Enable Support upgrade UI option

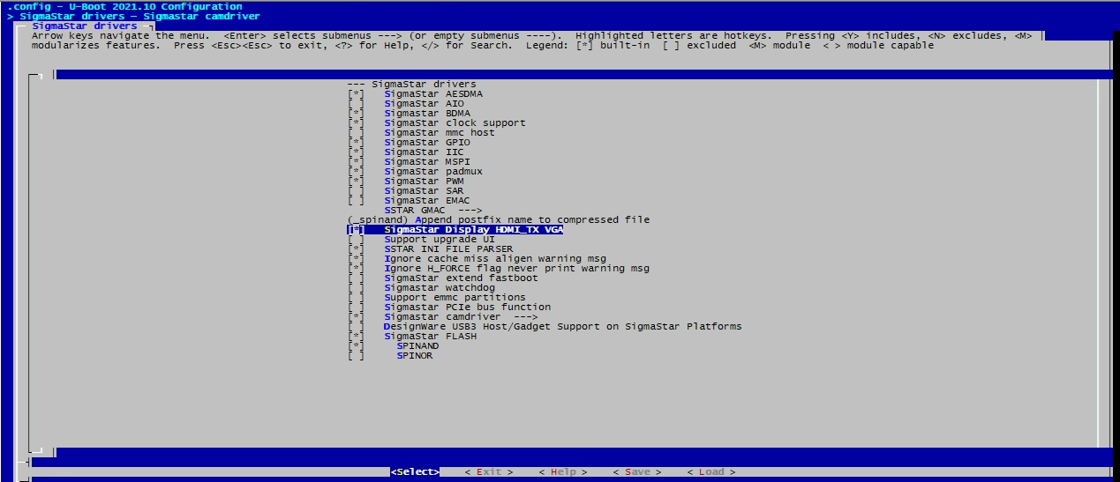coord(356,240)
